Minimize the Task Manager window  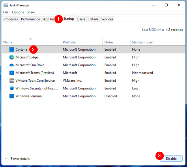click(154, 5)
